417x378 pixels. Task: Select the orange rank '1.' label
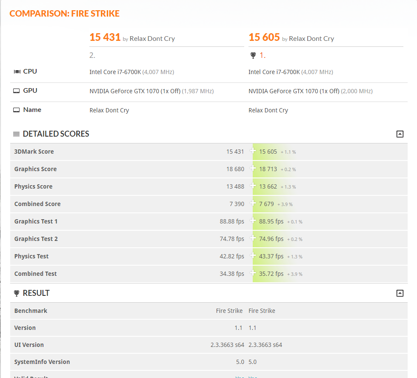point(263,55)
